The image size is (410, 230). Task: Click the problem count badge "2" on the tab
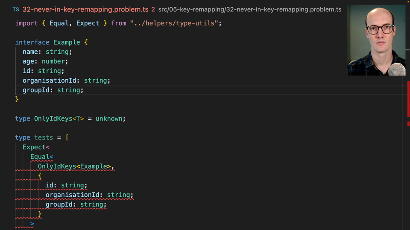[153, 9]
